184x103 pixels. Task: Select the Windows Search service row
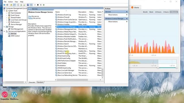coord(78,44)
